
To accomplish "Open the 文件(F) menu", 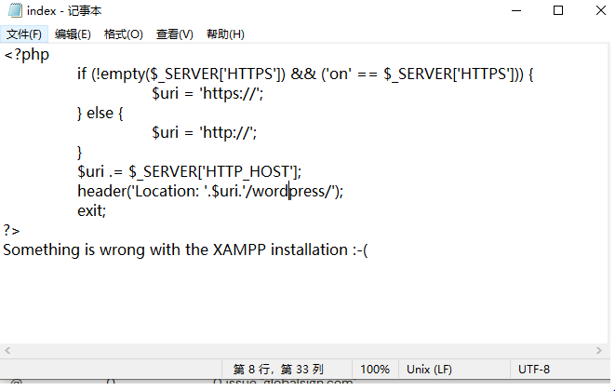I will 24,34.
